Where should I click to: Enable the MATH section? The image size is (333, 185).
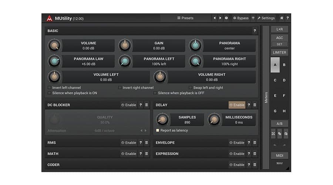click(129, 154)
